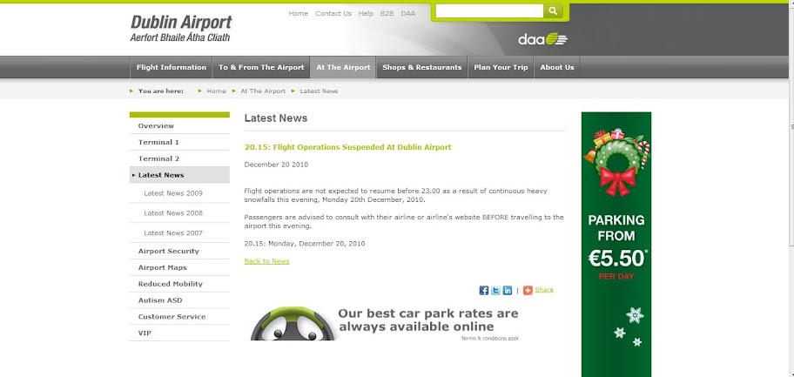The height and width of the screenshot is (377, 794).
Task: Click the LinkedIn share icon
Action: click(x=508, y=290)
